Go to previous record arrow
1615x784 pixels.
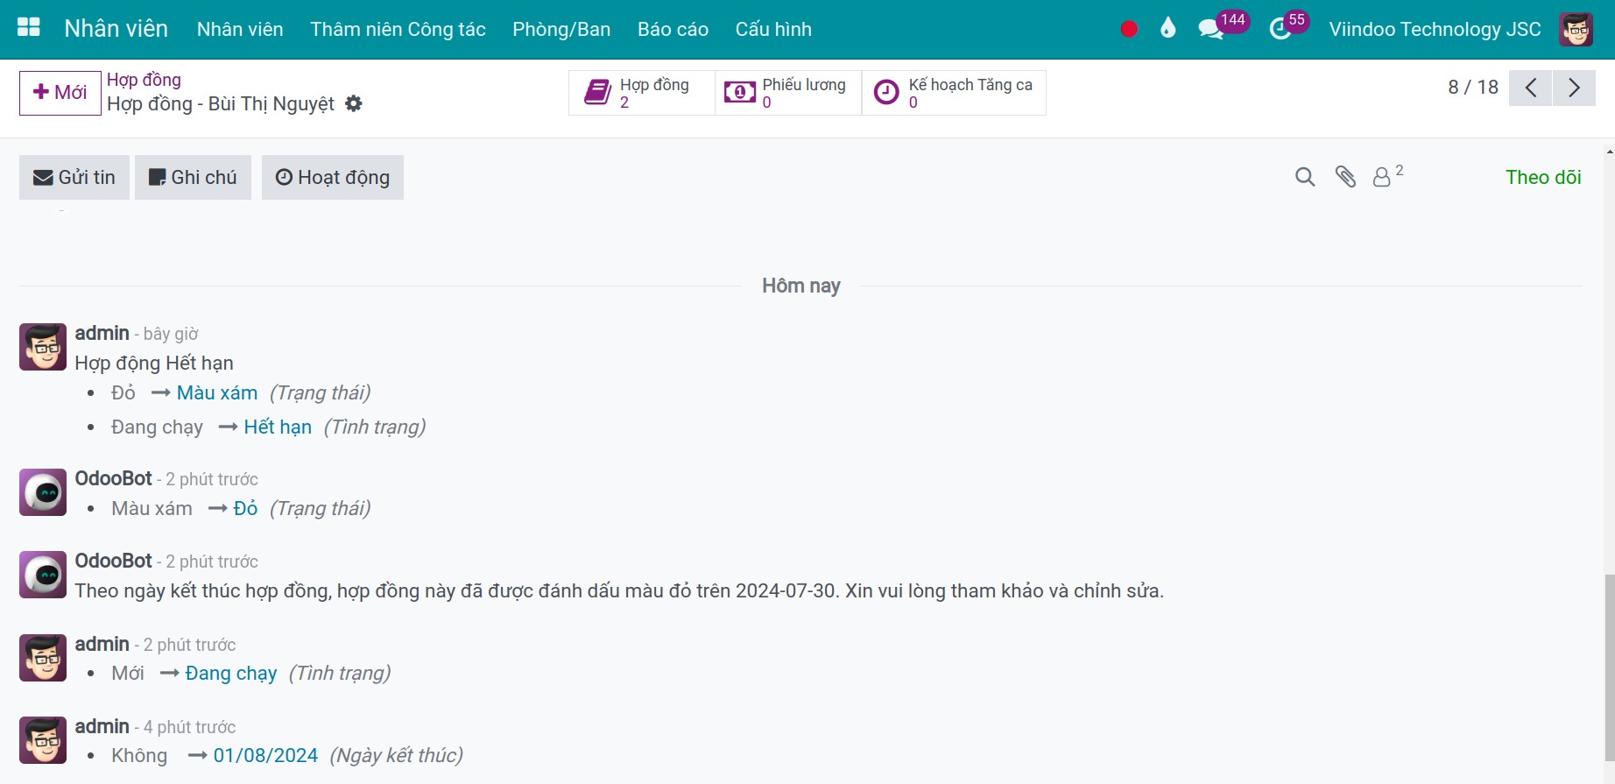point(1530,88)
